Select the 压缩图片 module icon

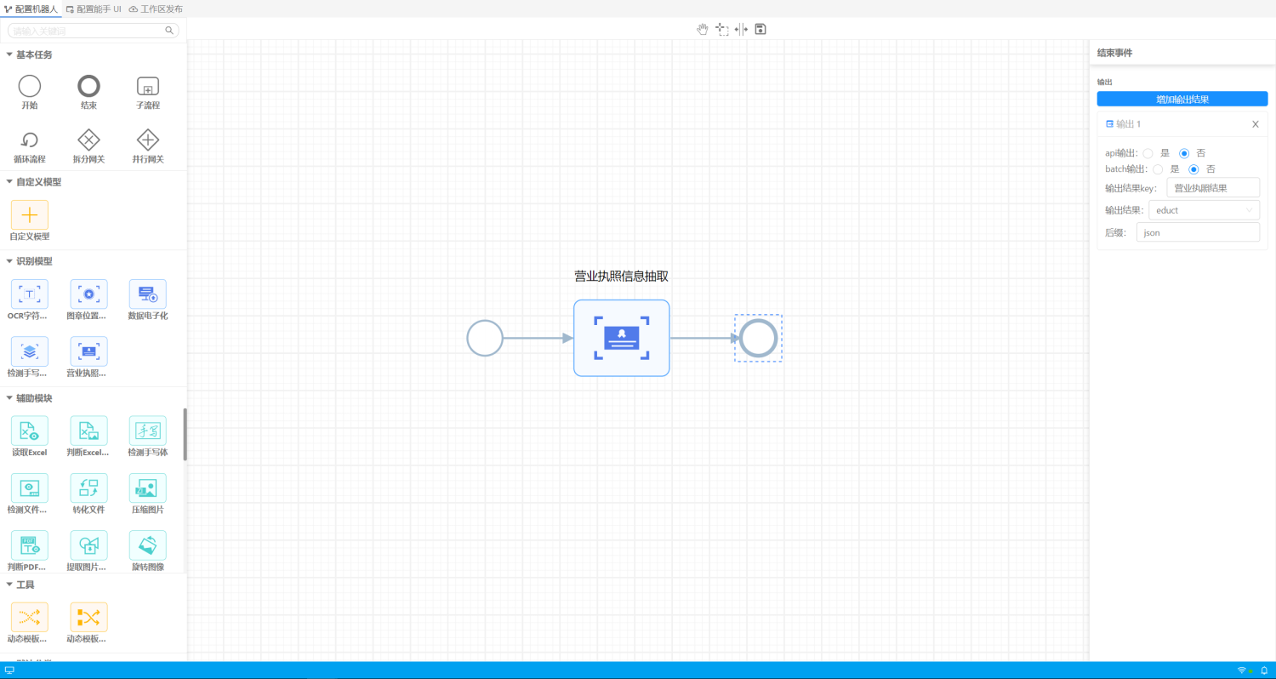tap(148, 488)
